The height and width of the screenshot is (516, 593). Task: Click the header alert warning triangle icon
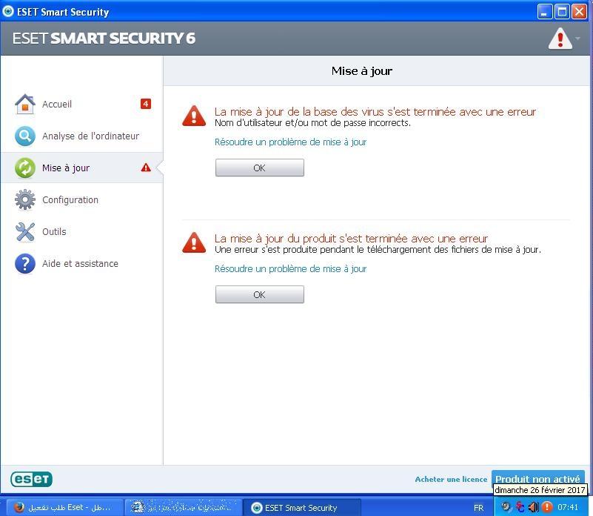pos(560,39)
